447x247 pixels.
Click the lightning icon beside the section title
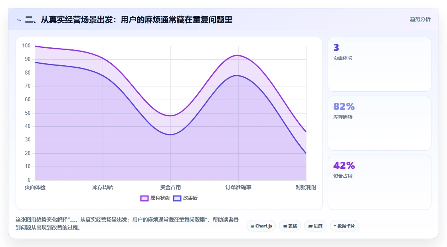click(x=19, y=20)
